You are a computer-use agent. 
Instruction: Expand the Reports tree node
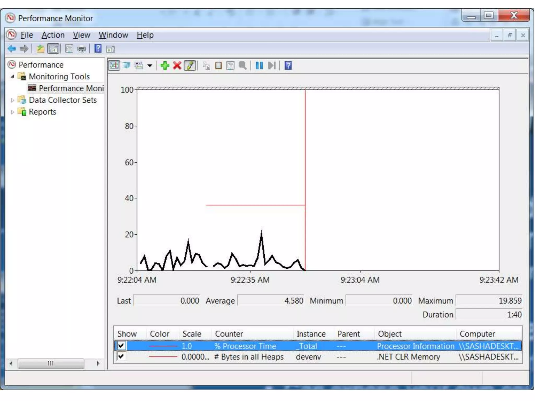12,112
